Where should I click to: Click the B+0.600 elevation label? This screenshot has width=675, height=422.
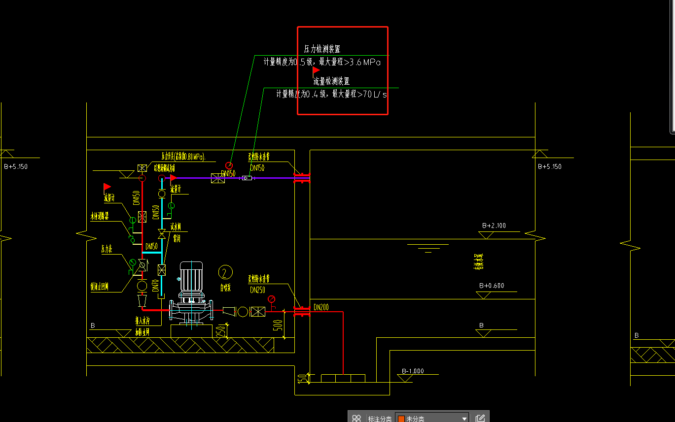[x=492, y=286]
